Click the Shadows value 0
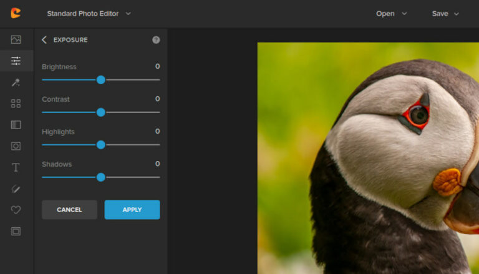This screenshot has height=274, width=479. click(157, 164)
